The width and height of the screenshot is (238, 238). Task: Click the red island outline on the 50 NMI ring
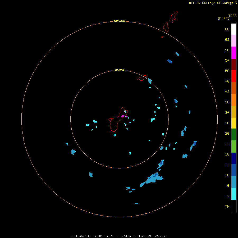(x=142, y=78)
